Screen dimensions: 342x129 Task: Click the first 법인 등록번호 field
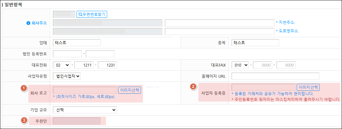pos(67,54)
